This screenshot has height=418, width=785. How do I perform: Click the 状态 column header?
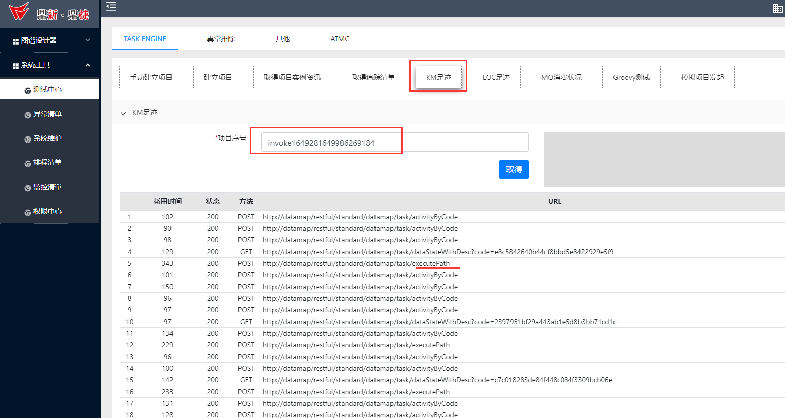pos(213,201)
